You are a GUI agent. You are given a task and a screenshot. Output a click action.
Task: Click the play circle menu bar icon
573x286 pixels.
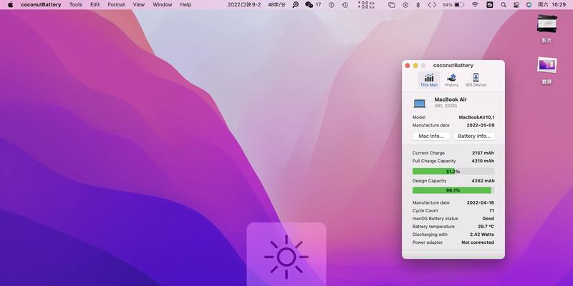pos(405,5)
